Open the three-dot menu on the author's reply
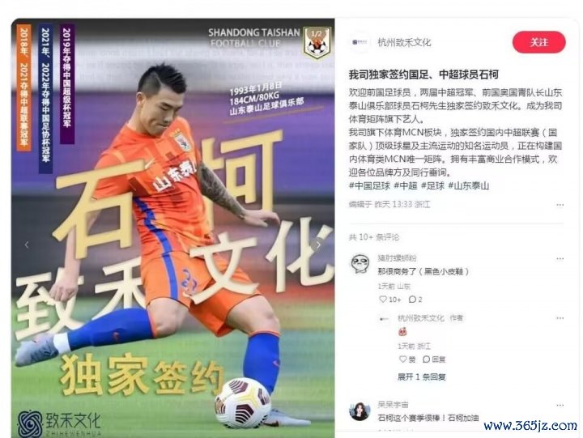This screenshot has width=583, height=438. click(560, 318)
